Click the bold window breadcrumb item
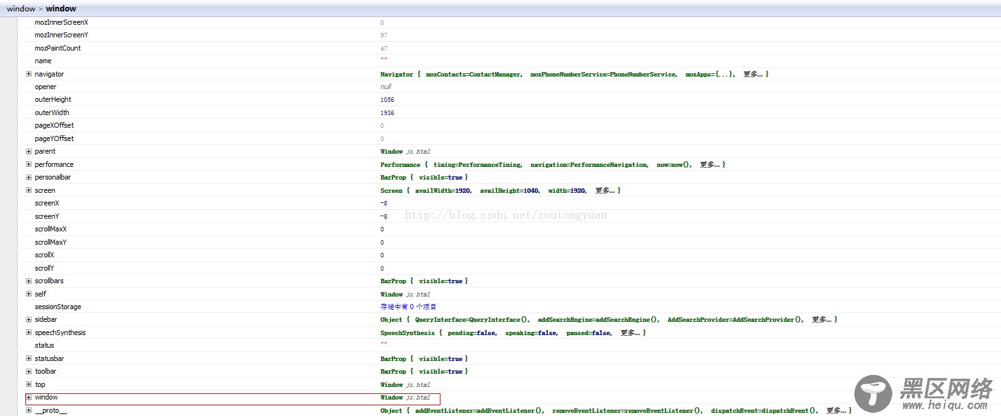The image size is (1001, 416). pyautogui.click(x=61, y=9)
